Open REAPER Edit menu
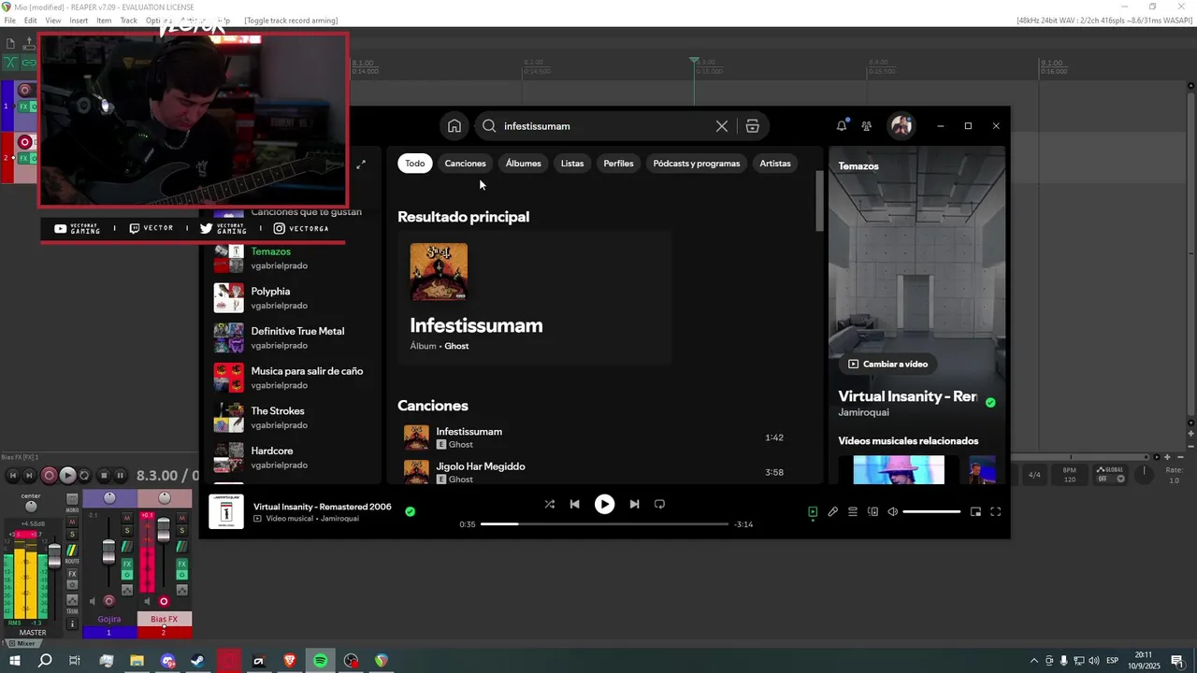Screen dimensions: 1197x673 pyautogui.click(x=31, y=21)
